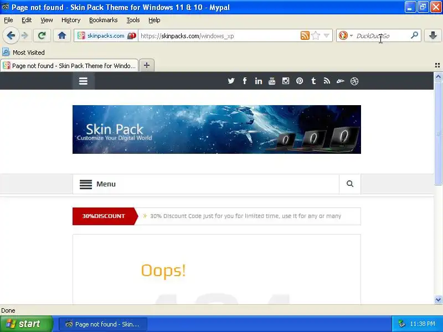Open the View menu
This screenshot has width=443, height=332.
(x=47, y=20)
